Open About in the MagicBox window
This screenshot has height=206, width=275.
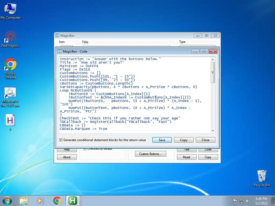[x=67, y=157]
